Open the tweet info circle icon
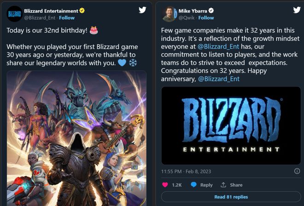Viewport: 304px width, 206px height. [x=297, y=171]
